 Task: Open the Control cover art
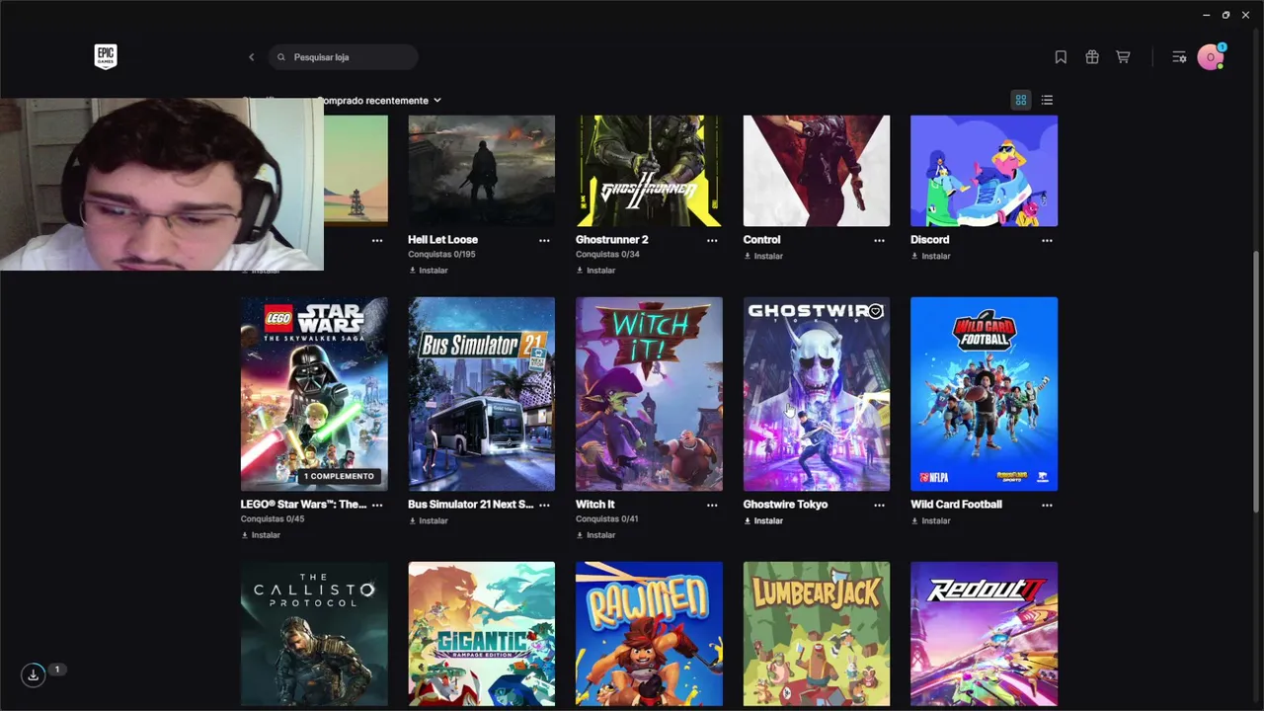(x=817, y=171)
